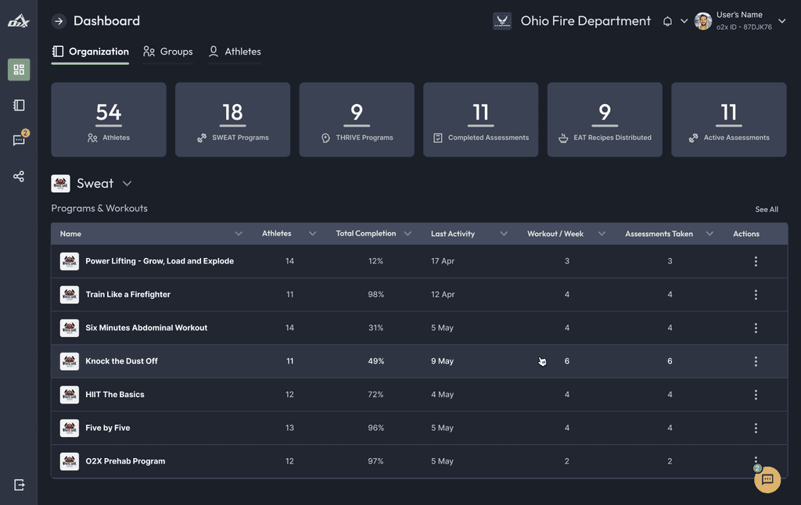Open actions menu for Knock the Dust Off
The height and width of the screenshot is (505, 801).
(x=756, y=361)
